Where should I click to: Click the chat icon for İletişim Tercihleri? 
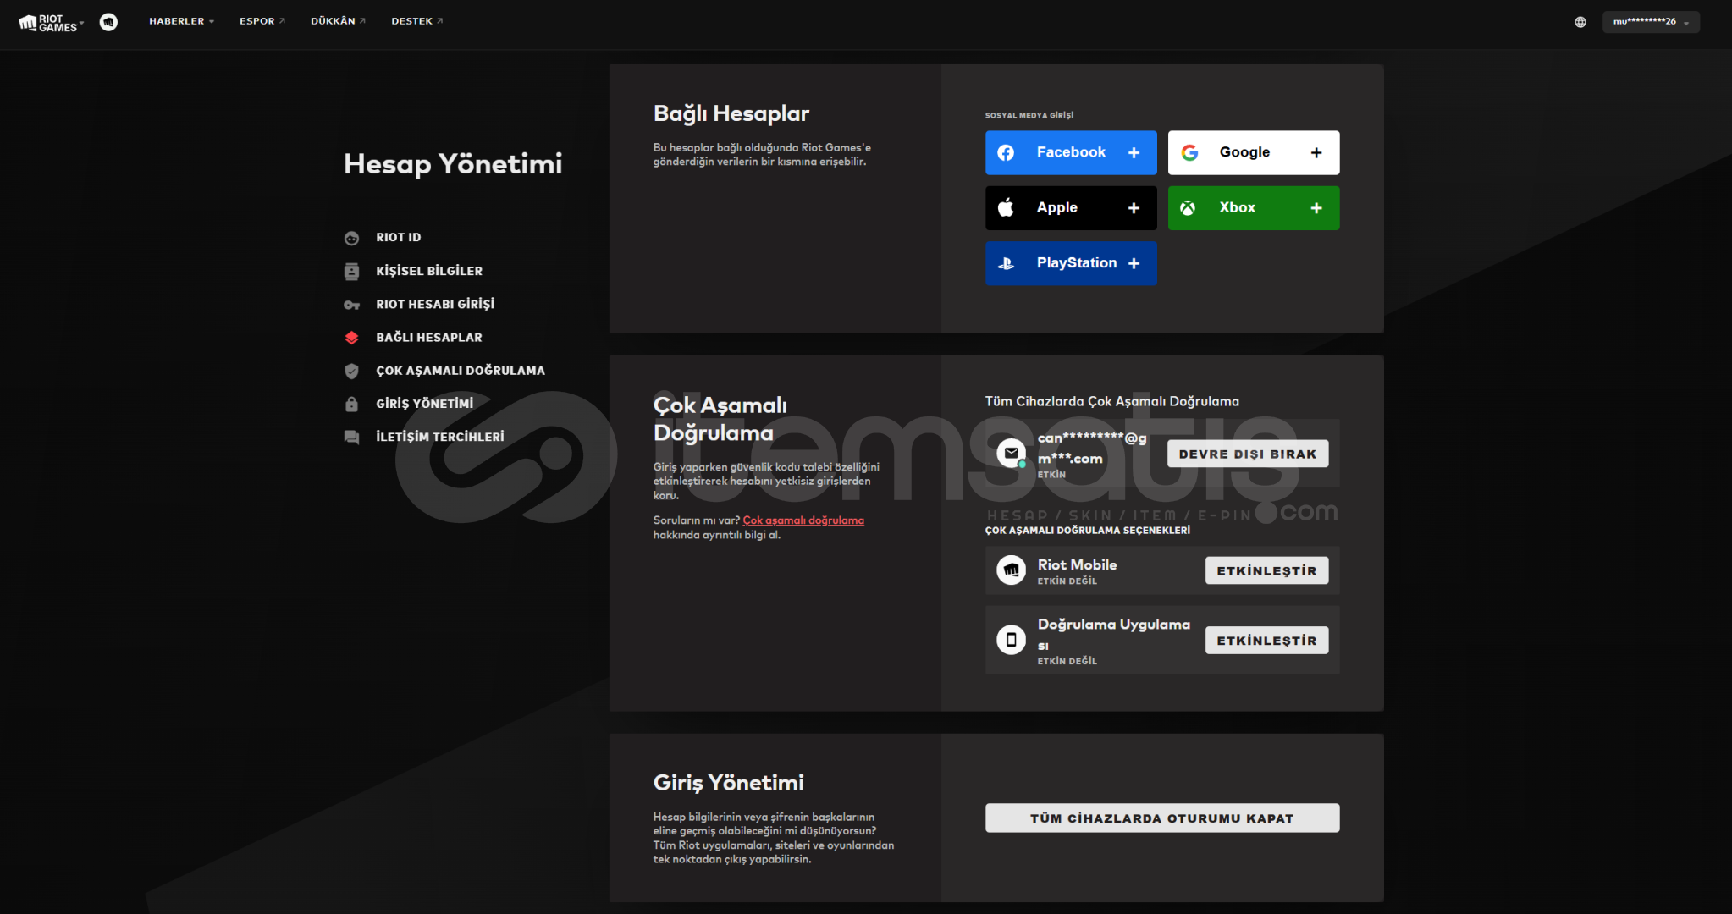351,437
